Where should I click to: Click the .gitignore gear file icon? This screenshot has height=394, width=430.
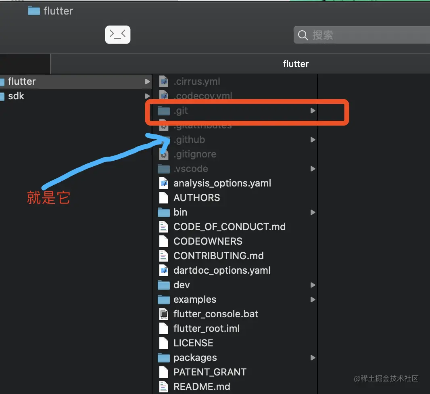(x=164, y=154)
